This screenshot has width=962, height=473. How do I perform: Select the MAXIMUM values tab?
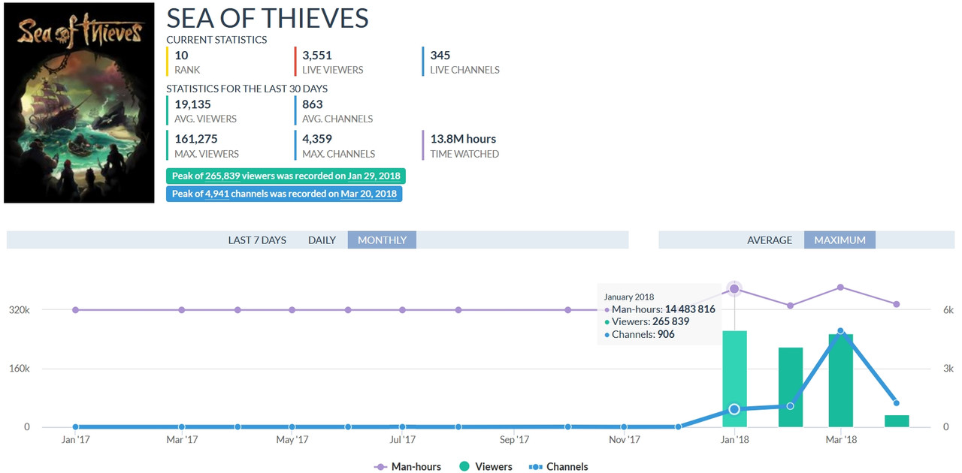pyautogui.click(x=839, y=240)
